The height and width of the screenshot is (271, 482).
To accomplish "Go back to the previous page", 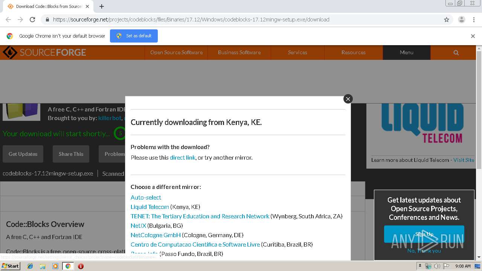I will click(8, 20).
